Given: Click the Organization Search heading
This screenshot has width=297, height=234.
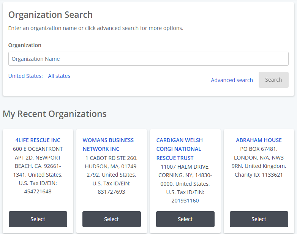Looking at the screenshot, I should pos(51,15).
